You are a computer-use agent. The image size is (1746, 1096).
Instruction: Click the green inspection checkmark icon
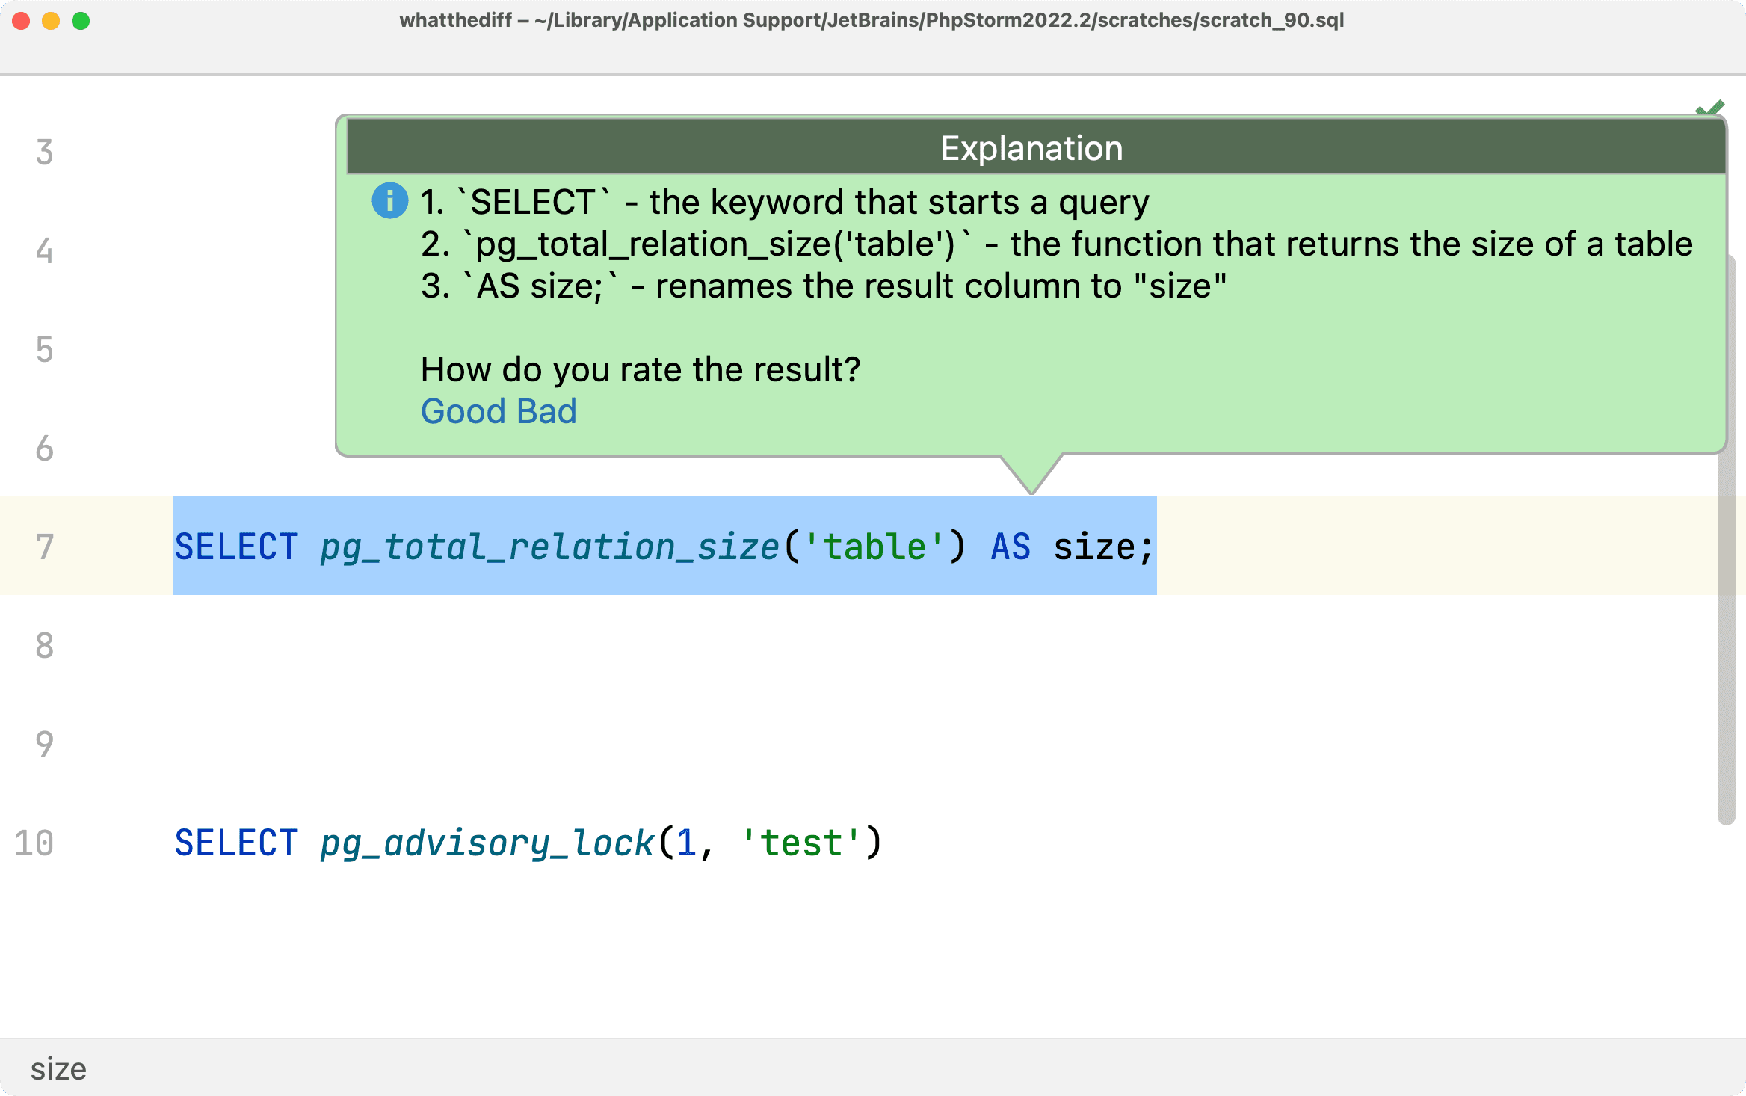tap(1710, 108)
